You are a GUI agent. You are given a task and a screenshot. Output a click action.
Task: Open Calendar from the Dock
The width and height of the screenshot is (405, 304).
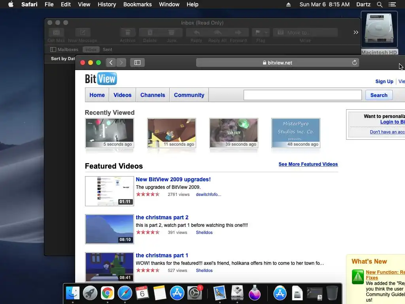[x=142, y=293]
